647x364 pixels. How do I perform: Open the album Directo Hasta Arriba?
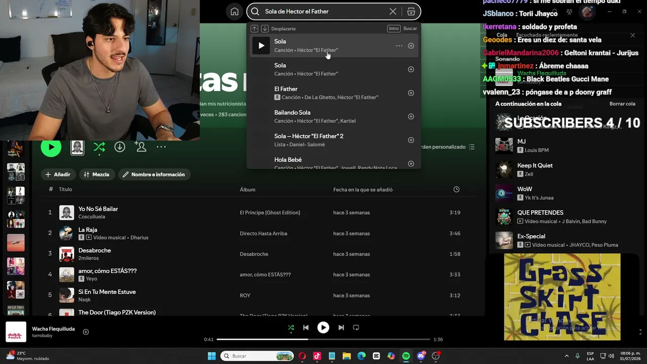tap(263, 234)
